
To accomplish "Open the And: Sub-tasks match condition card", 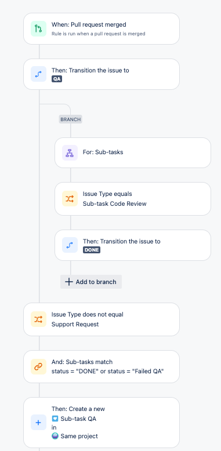I will [102, 366].
